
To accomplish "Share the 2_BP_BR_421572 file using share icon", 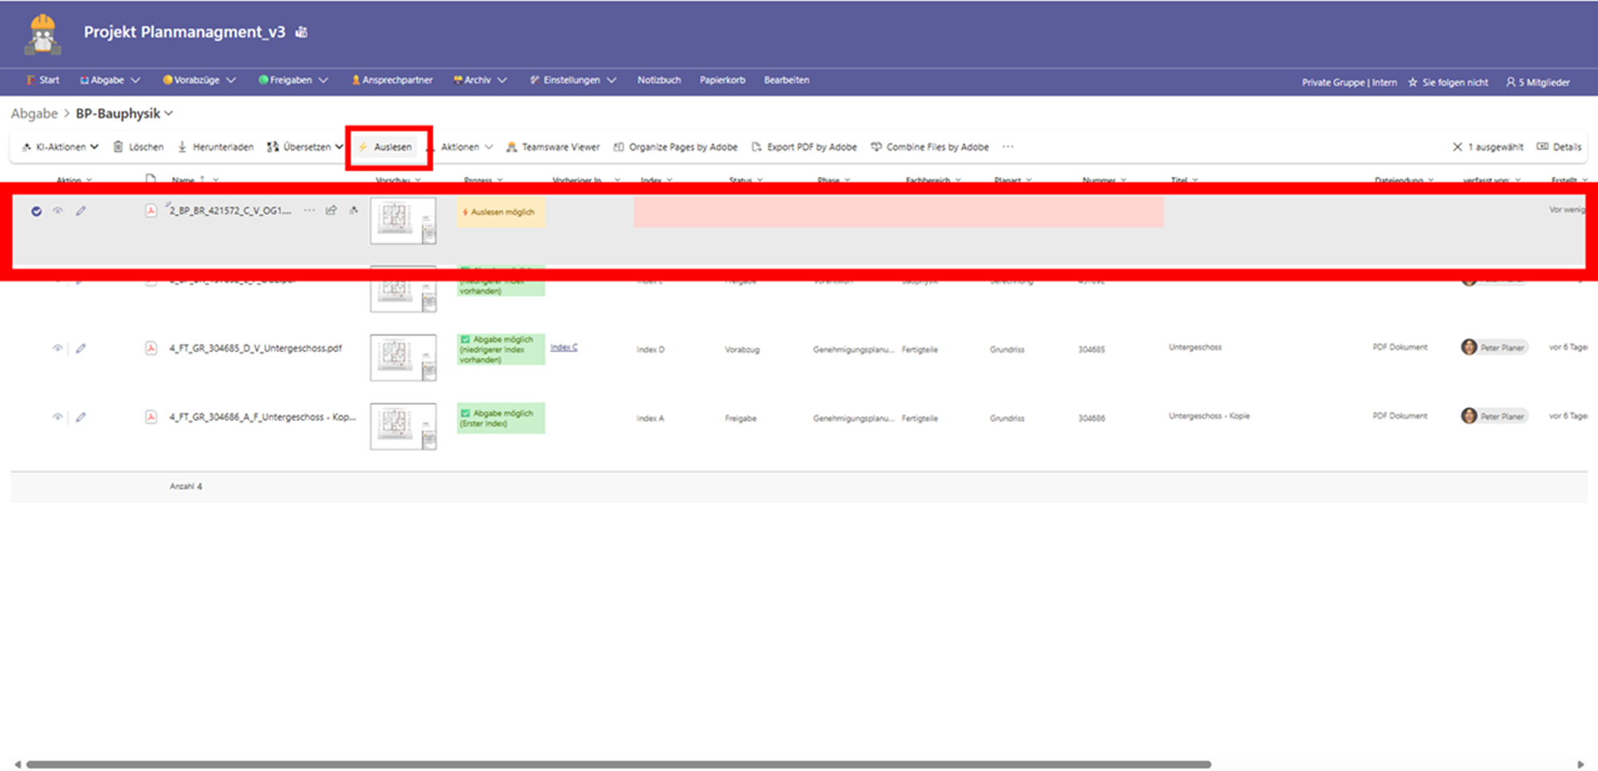I will click(x=331, y=211).
